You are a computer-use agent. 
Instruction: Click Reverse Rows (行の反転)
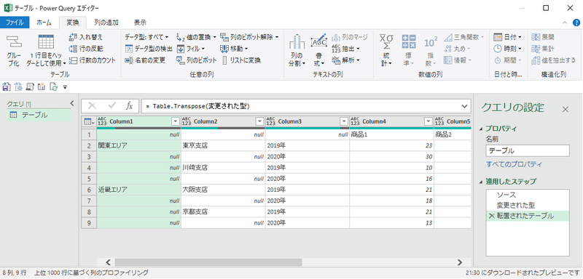pyautogui.click(x=86, y=49)
